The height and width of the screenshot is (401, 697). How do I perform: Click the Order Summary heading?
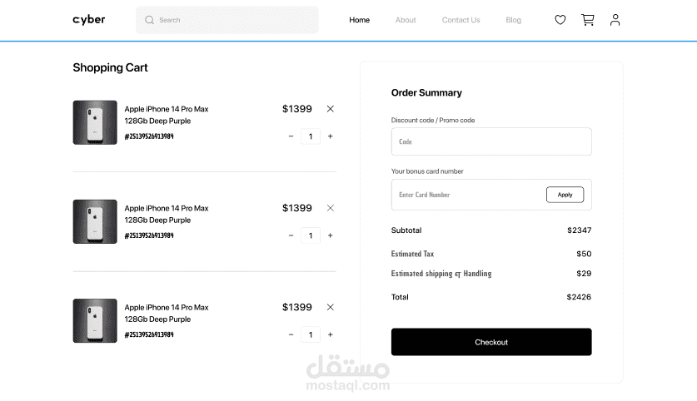(426, 92)
